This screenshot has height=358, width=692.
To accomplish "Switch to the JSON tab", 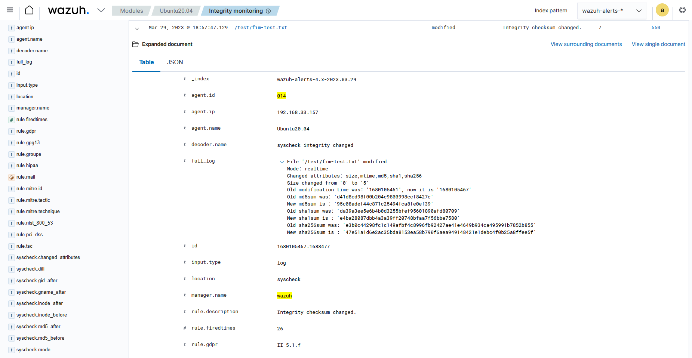I will coord(175,62).
